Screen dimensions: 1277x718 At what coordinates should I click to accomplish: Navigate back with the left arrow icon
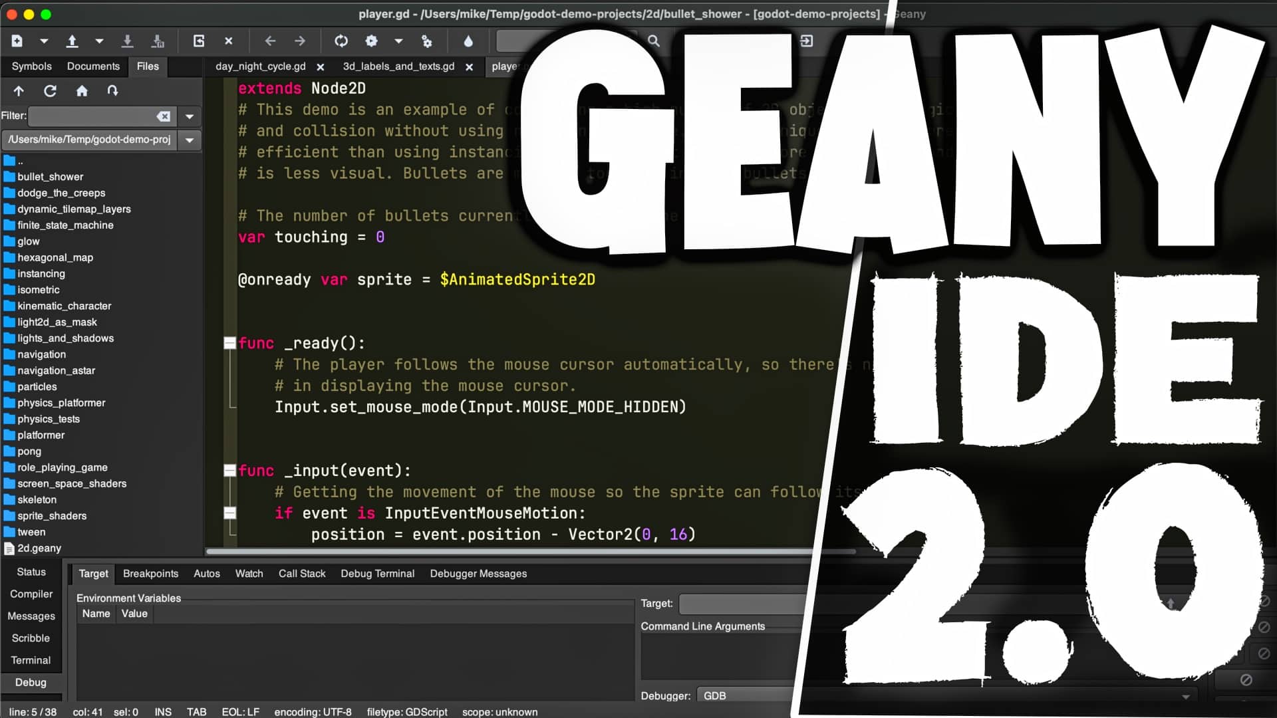pos(270,41)
